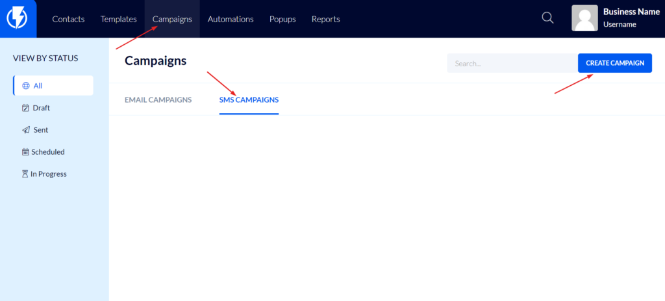Filter campaigns by In Progress status
Viewport: 665px width, 301px height.
point(44,174)
